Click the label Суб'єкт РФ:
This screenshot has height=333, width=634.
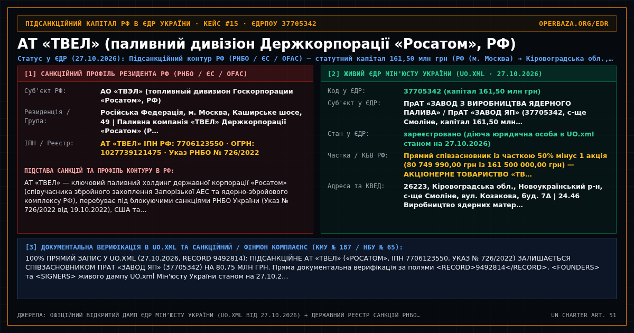(x=45, y=91)
